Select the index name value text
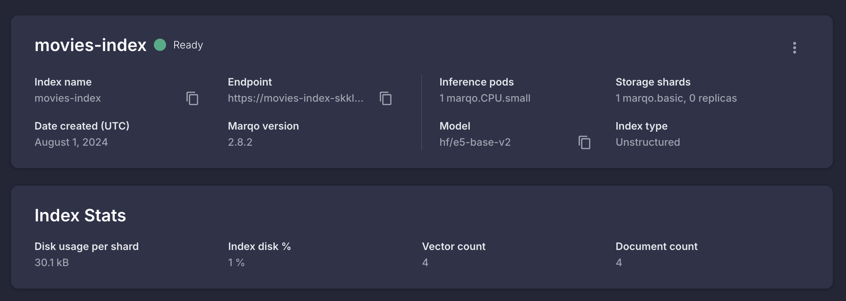846x301 pixels. 68,98
